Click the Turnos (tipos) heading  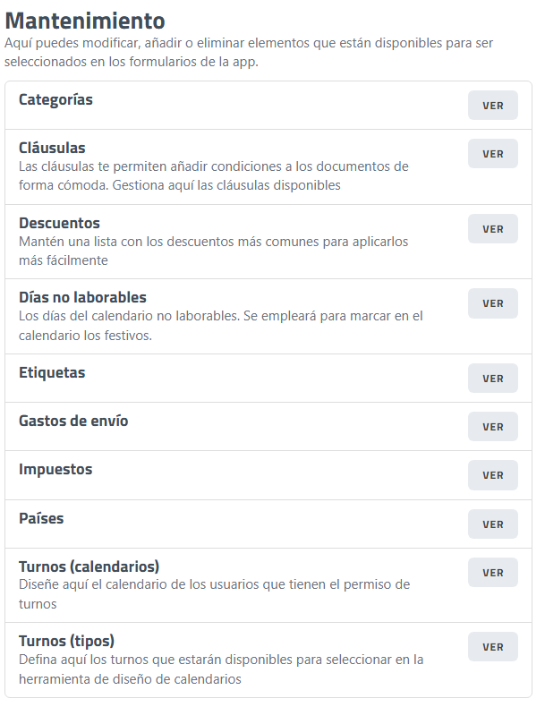(66, 641)
